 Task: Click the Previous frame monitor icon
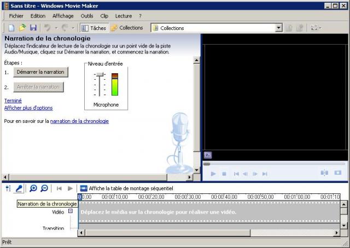[x=246, y=174]
